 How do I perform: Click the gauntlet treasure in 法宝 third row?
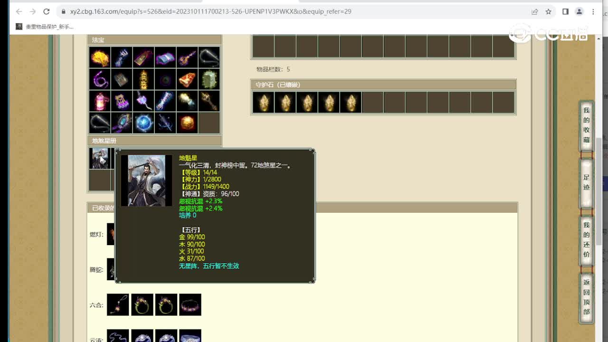(165, 101)
